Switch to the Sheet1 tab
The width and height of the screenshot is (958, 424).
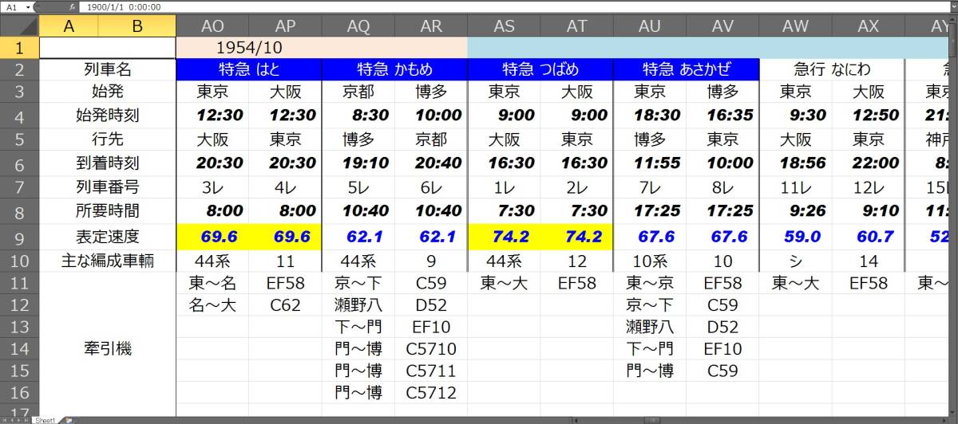pos(45,420)
